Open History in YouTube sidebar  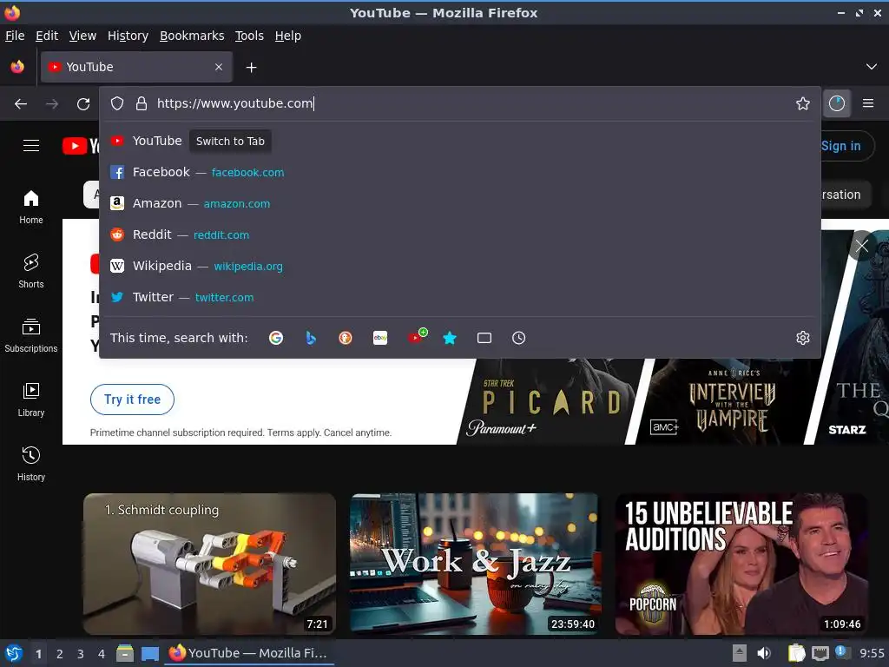pyautogui.click(x=31, y=464)
